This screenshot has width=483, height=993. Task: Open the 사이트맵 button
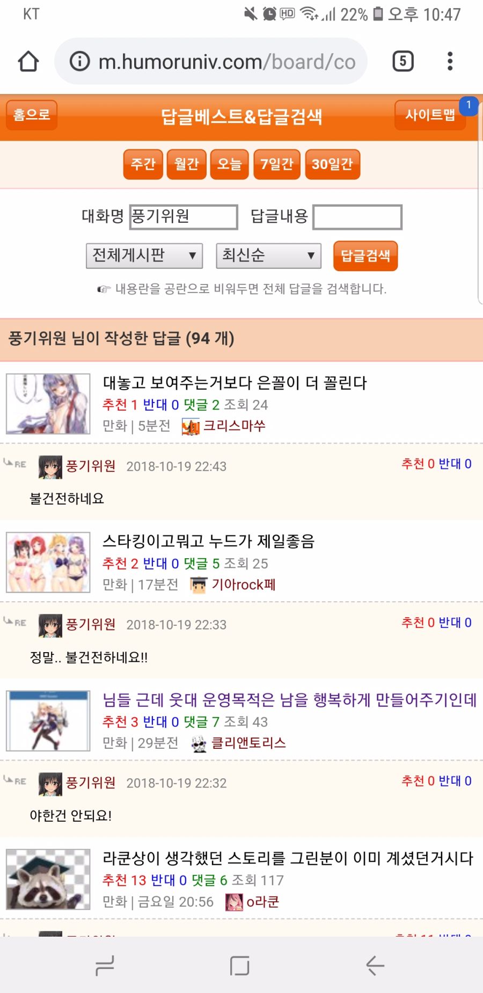click(x=430, y=115)
